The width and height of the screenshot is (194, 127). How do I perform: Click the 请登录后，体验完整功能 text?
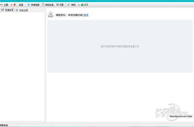69,15
